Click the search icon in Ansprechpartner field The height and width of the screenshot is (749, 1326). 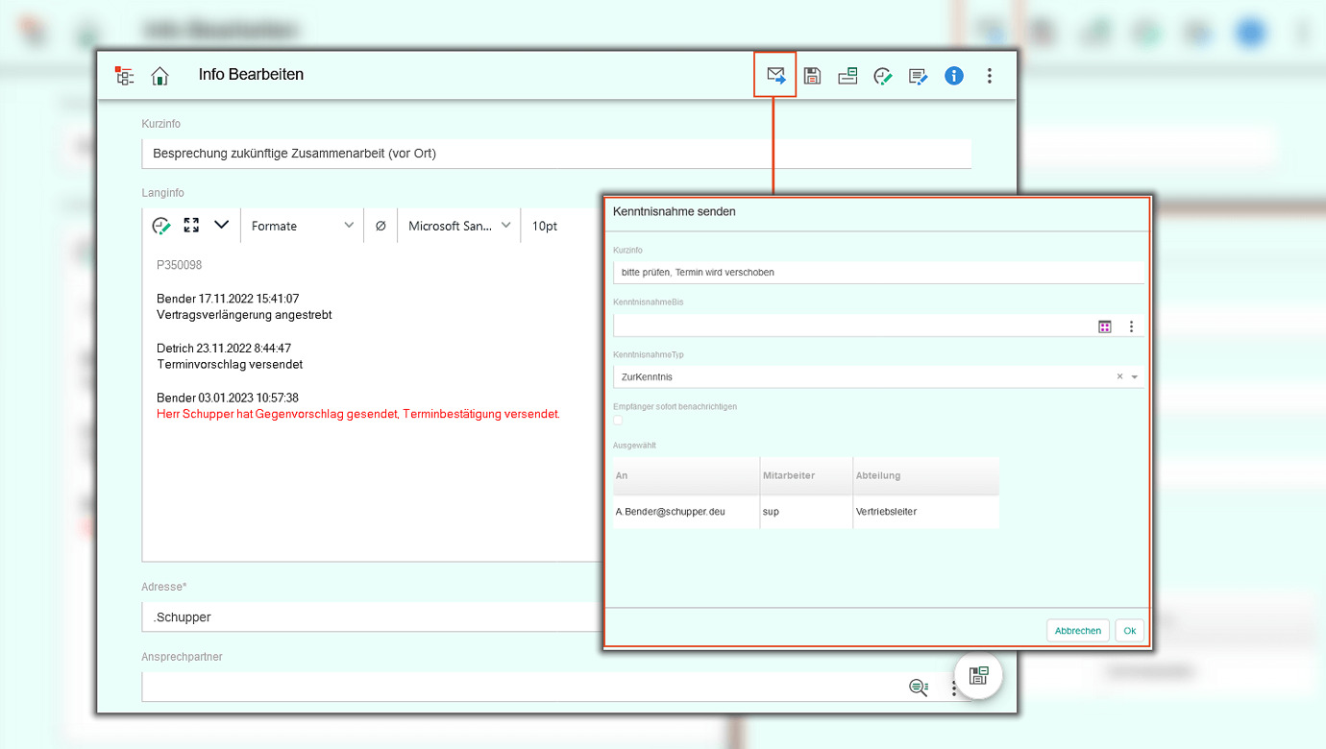(919, 687)
